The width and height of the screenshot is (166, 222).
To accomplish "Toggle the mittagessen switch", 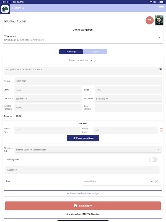I will point(153,160).
